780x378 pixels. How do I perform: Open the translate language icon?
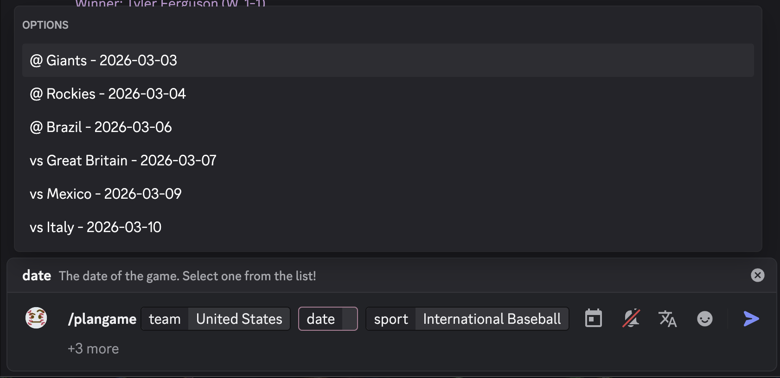tap(668, 319)
